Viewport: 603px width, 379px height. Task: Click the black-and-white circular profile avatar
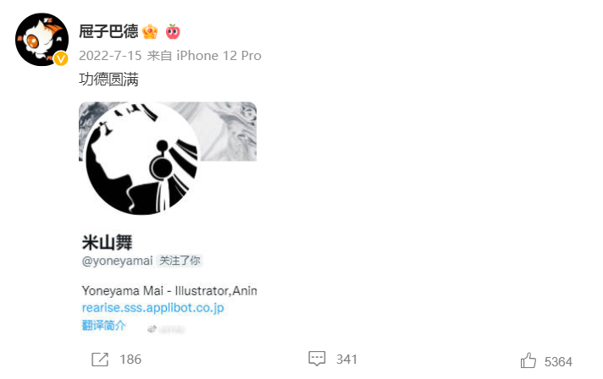tap(142, 158)
